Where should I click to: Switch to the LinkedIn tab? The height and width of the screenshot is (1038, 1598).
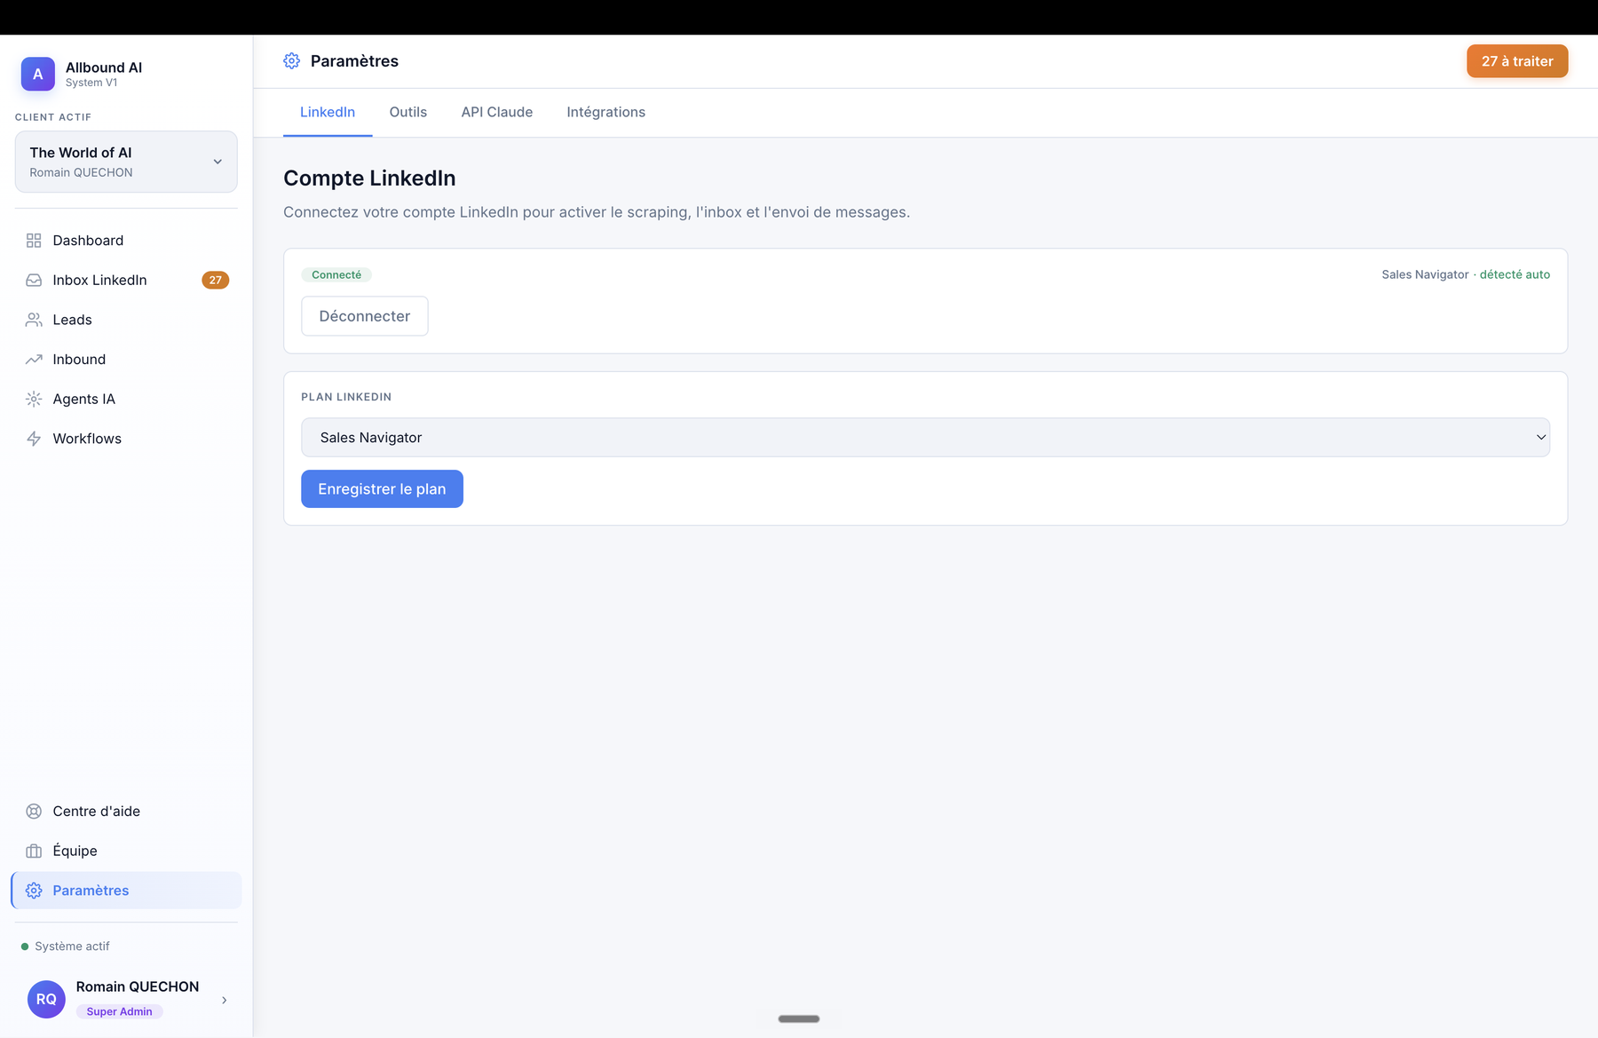click(328, 112)
